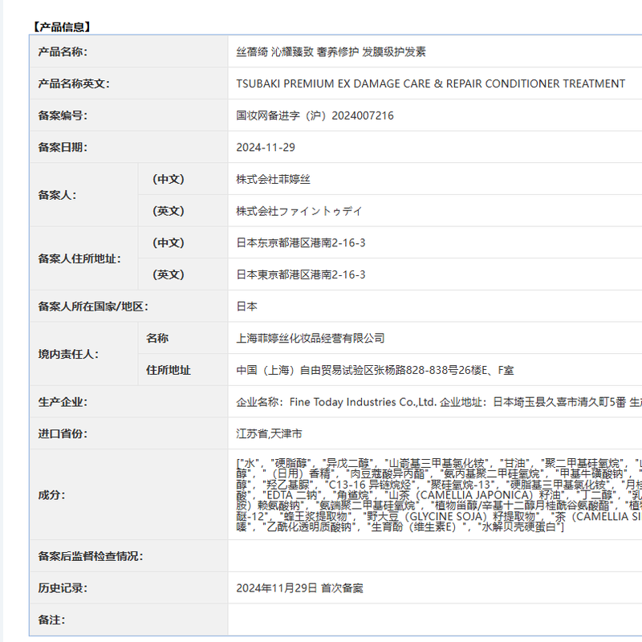Click the 生产企业 row label
The width and height of the screenshot is (642, 642).
tap(63, 402)
